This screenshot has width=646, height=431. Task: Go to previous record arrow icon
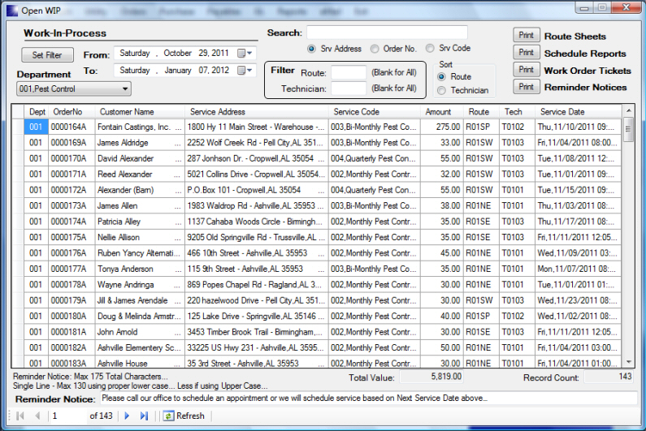click(x=37, y=416)
